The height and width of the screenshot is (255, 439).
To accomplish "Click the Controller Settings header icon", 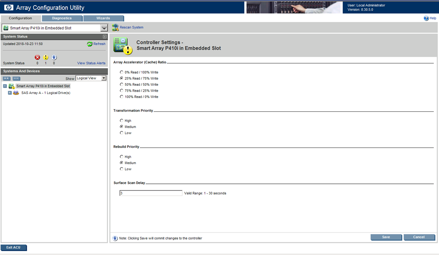I will [123, 46].
